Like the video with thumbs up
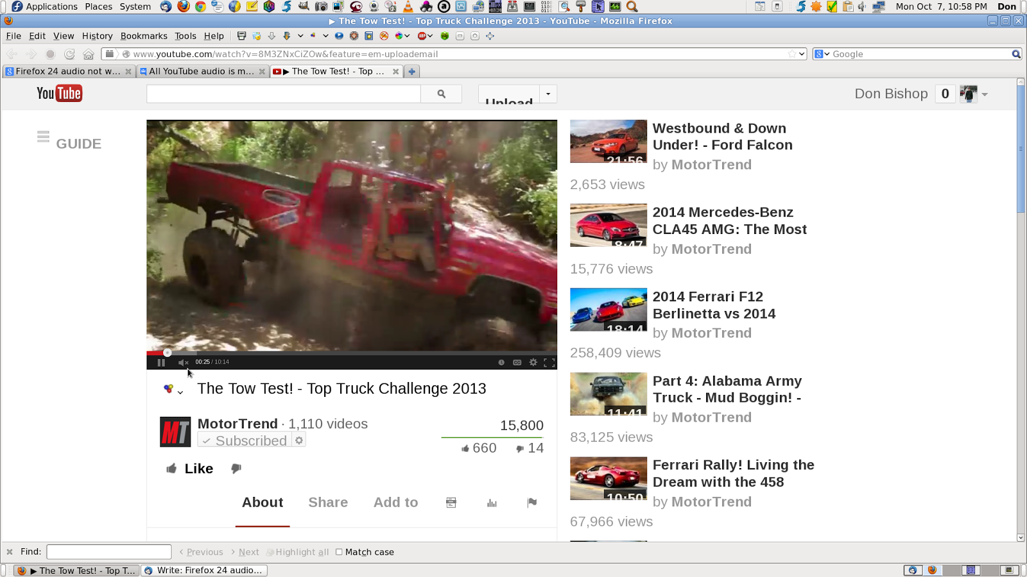 pos(190,469)
